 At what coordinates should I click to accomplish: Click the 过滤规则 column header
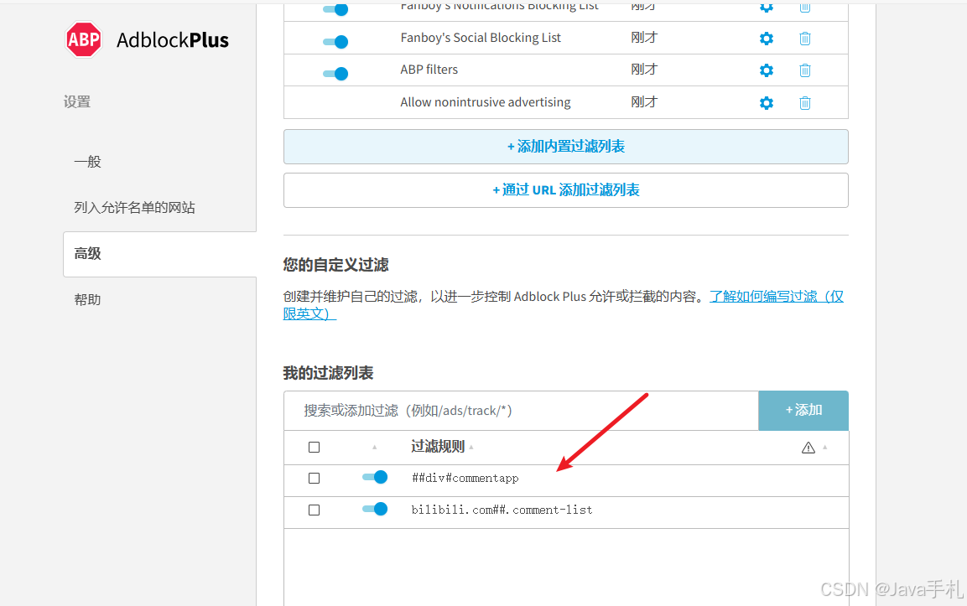(437, 447)
